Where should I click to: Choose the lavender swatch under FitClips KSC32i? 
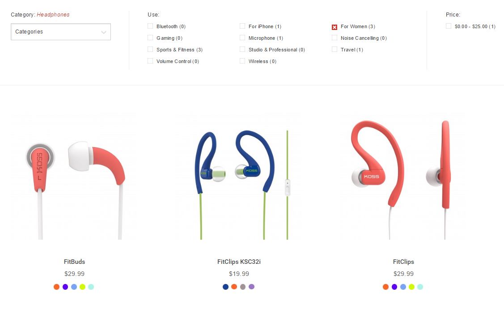tap(251, 287)
